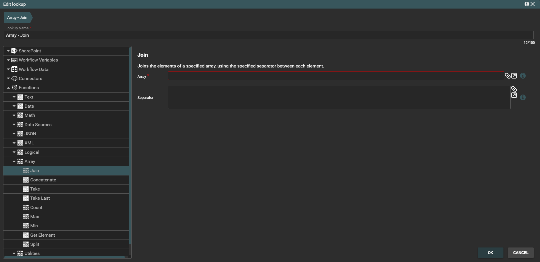
Task: Click the Lookup Name text field
Action: (x=268, y=35)
